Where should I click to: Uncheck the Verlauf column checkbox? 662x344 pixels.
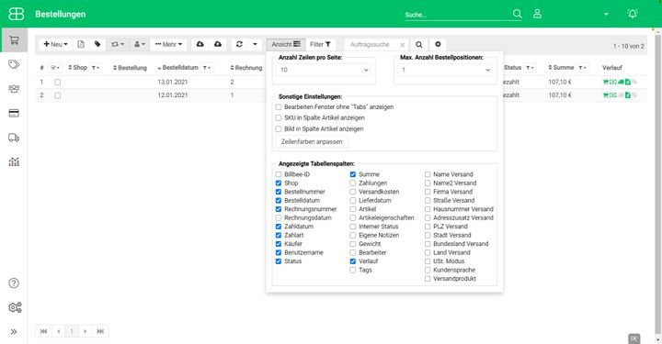pyautogui.click(x=352, y=261)
